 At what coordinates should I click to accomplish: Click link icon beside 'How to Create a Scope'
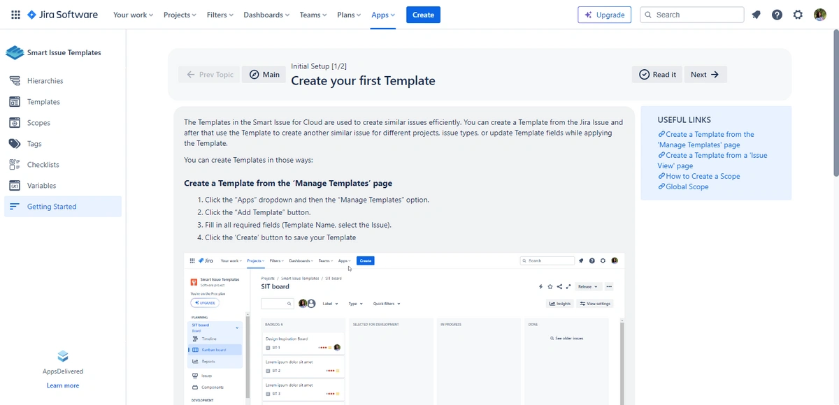(x=661, y=177)
